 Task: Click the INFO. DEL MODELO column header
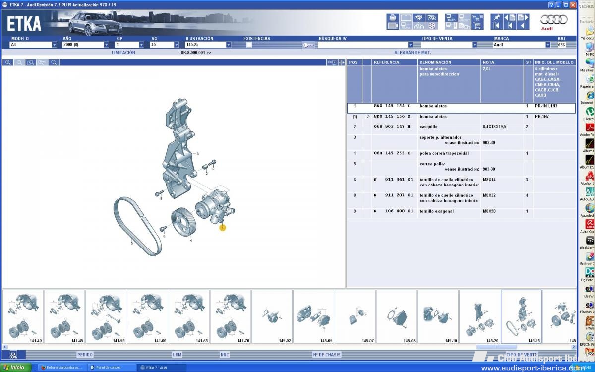[554, 62]
